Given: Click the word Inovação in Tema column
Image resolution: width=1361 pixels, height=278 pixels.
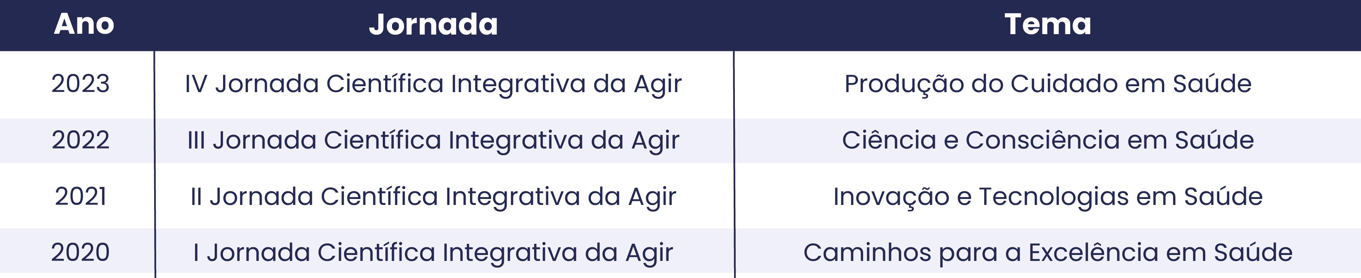Looking at the screenshot, I should [x=891, y=197].
